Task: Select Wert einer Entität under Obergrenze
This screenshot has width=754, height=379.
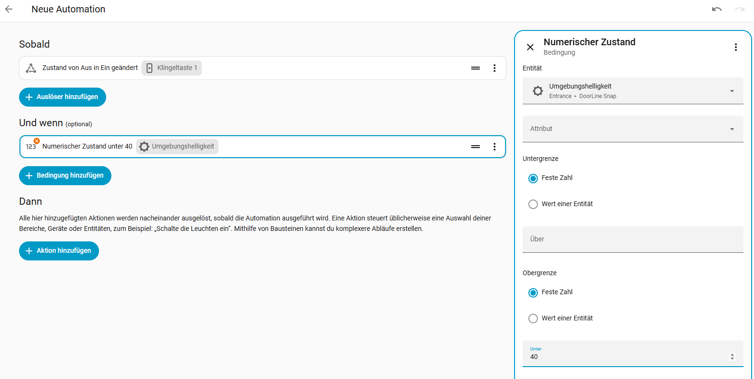Action: (x=533, y=319)
